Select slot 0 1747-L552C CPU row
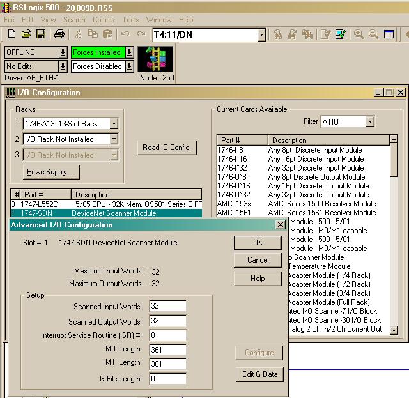Viewport: 409px width, 398px height. (106, 204)
